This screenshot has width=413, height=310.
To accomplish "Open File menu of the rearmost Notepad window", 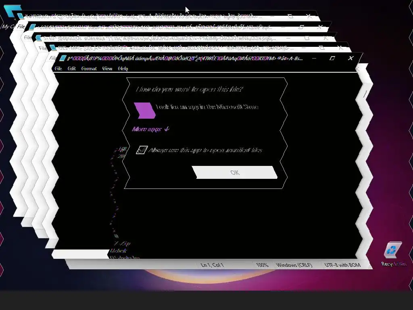I will click(21, 26).
